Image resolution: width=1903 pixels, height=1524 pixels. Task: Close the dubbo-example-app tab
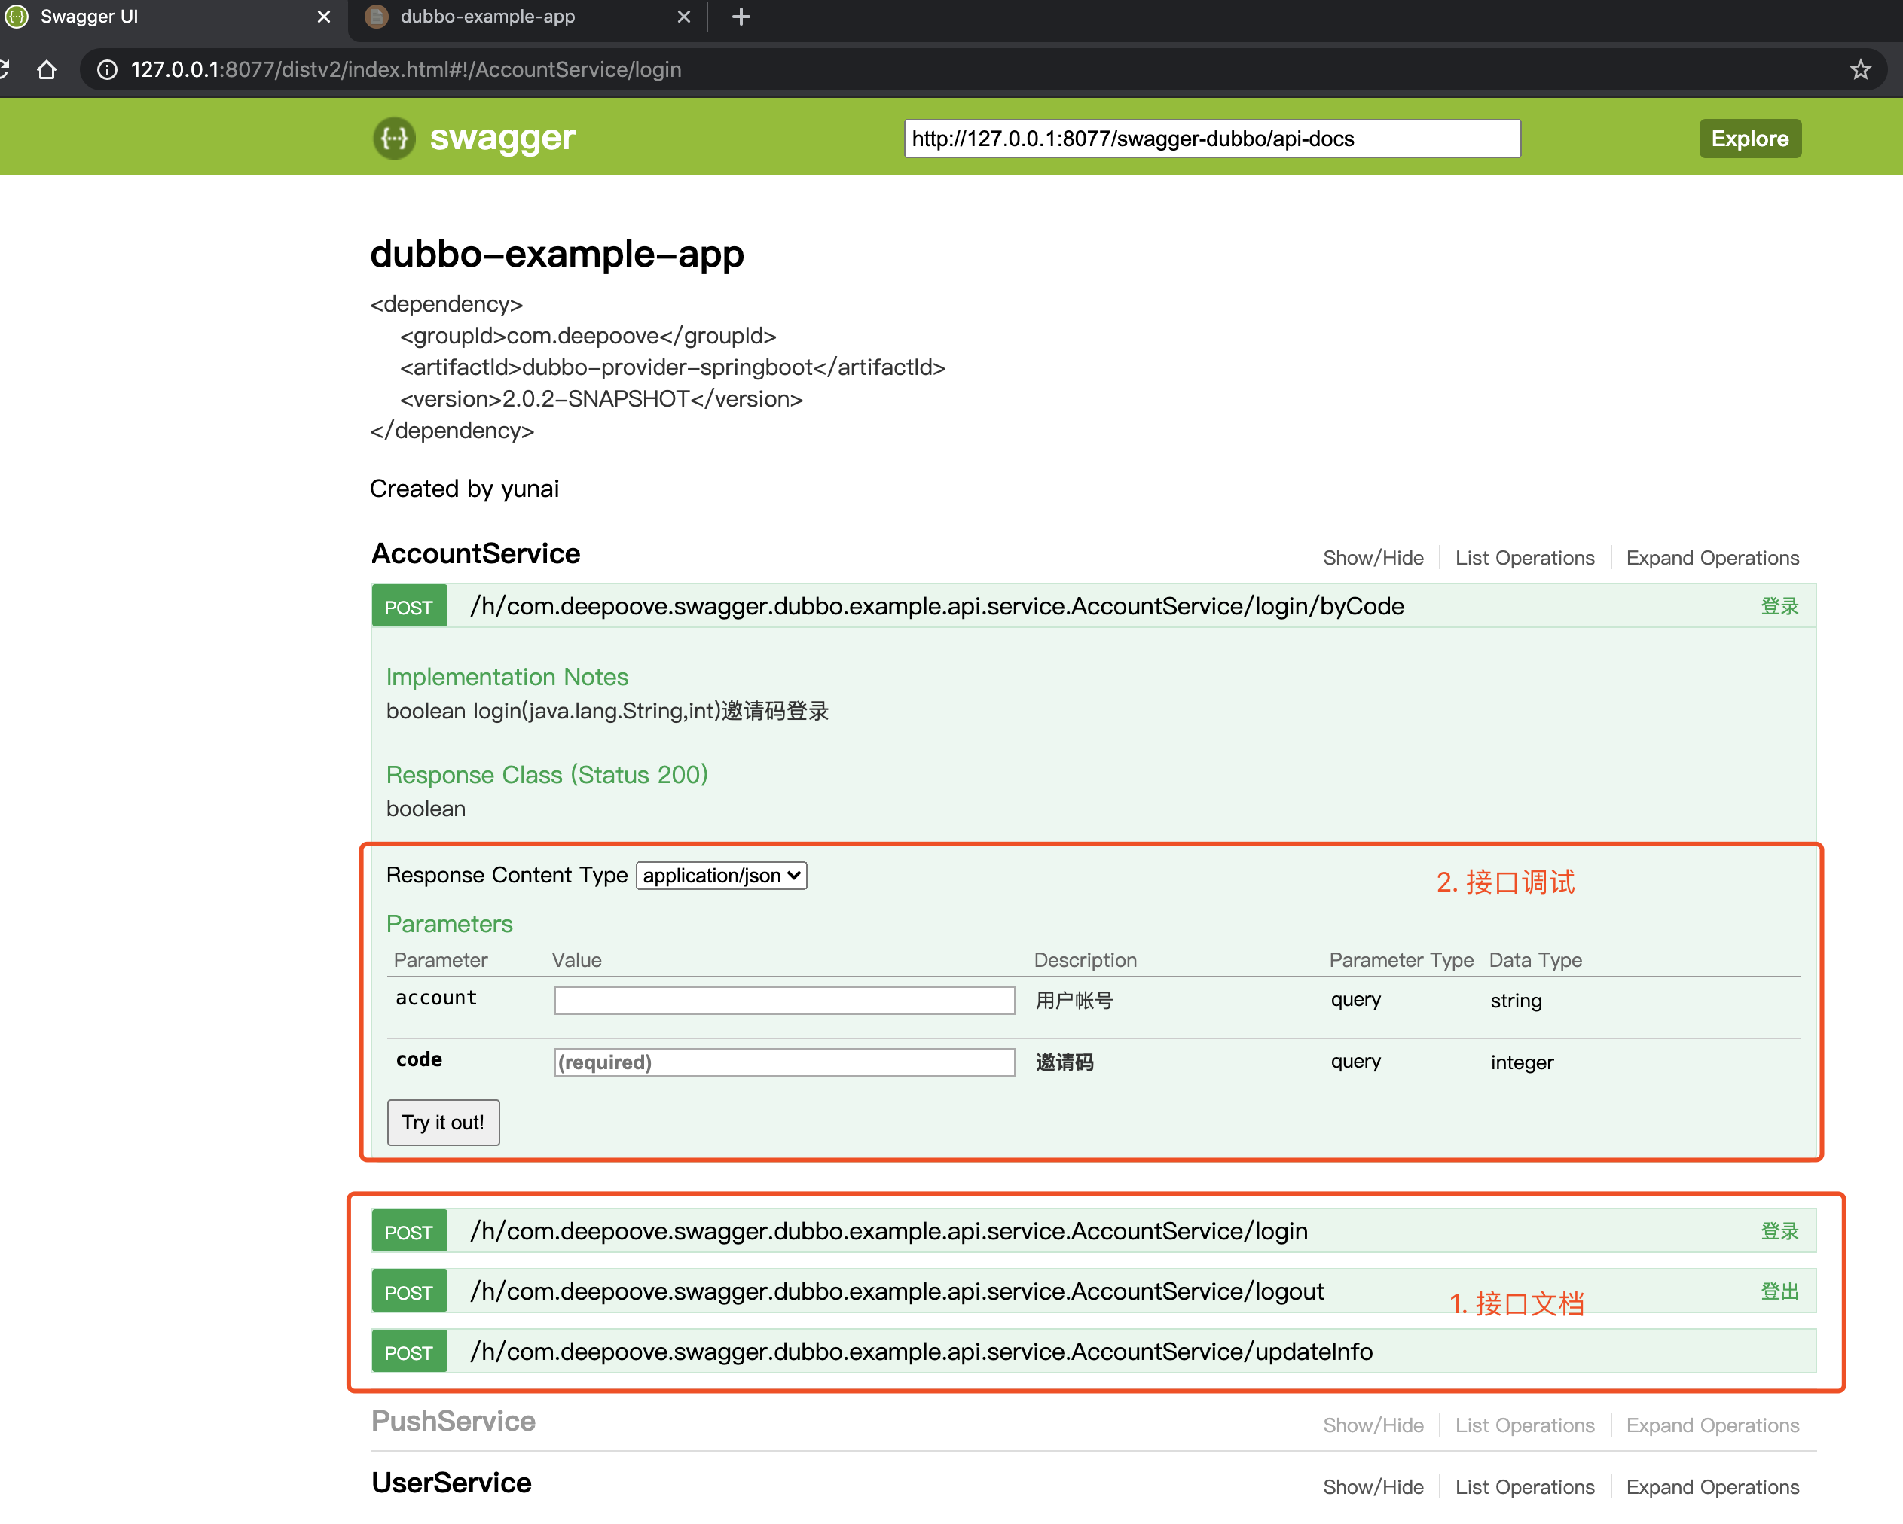coord(683,17)
